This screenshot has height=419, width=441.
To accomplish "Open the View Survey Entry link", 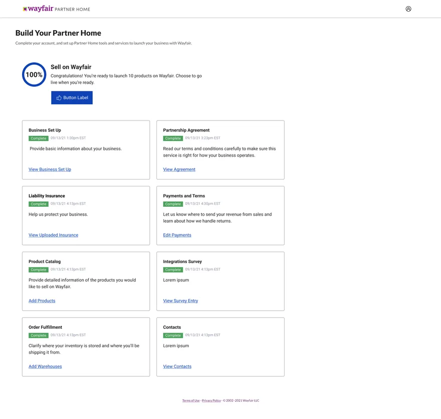I will pos(180,301).
